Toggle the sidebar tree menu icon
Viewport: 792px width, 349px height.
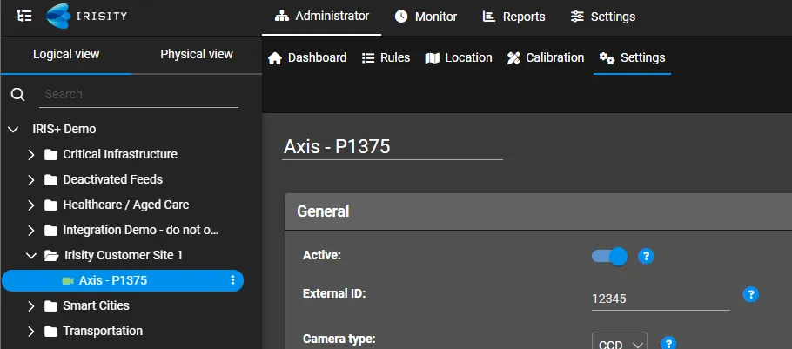[x=24, y=16]
